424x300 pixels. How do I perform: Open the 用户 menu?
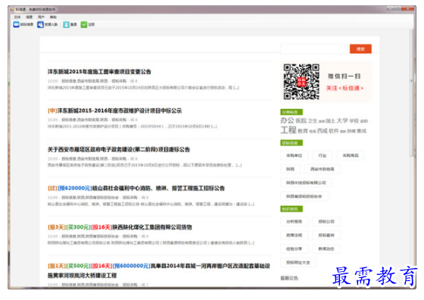(41, 17)
